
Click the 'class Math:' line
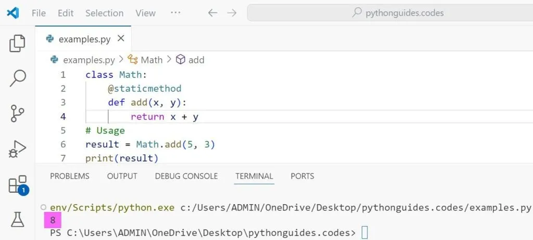116,75
